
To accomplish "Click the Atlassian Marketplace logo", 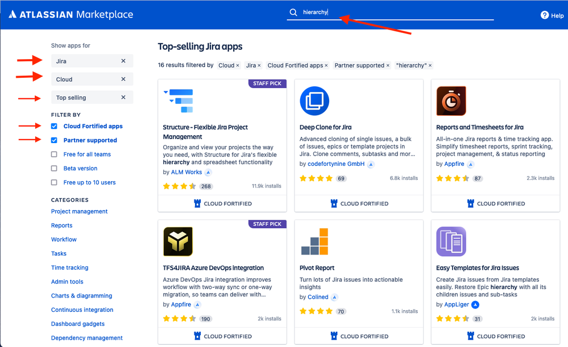I will (71, 14).
